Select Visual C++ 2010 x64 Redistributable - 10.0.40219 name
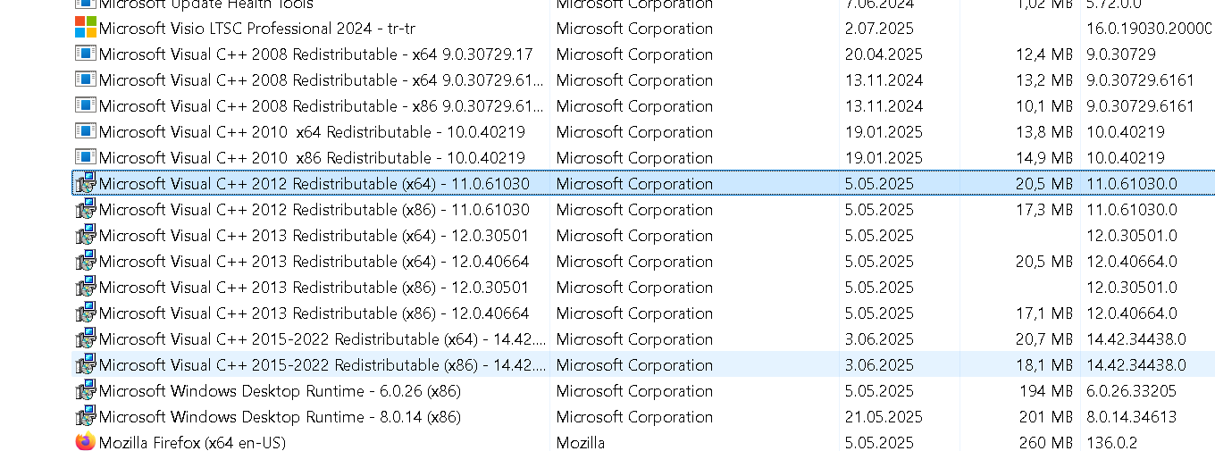 point(312,132)
